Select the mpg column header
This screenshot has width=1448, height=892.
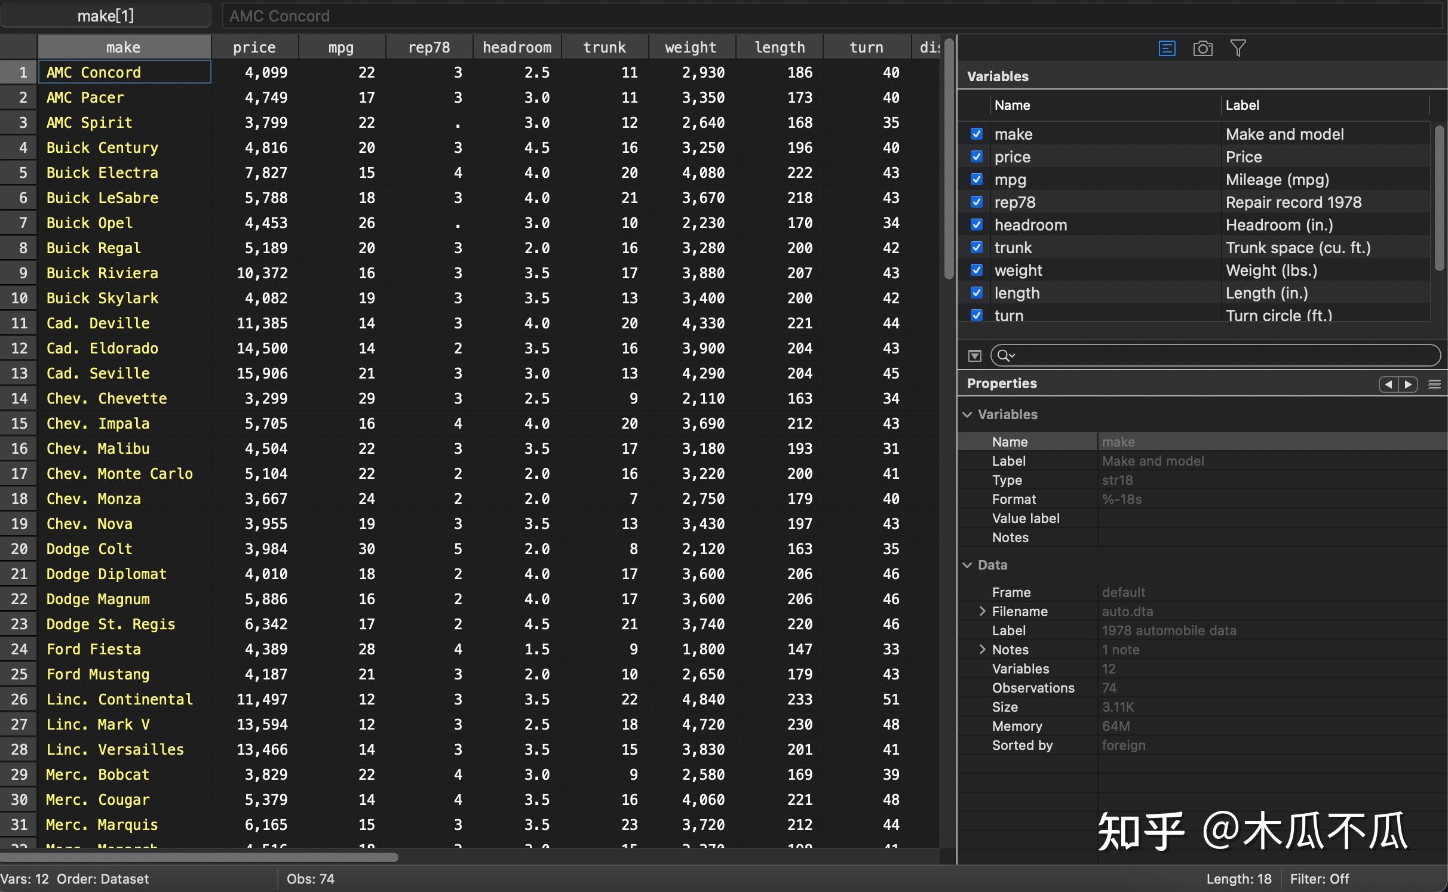[x=341, y=47]
